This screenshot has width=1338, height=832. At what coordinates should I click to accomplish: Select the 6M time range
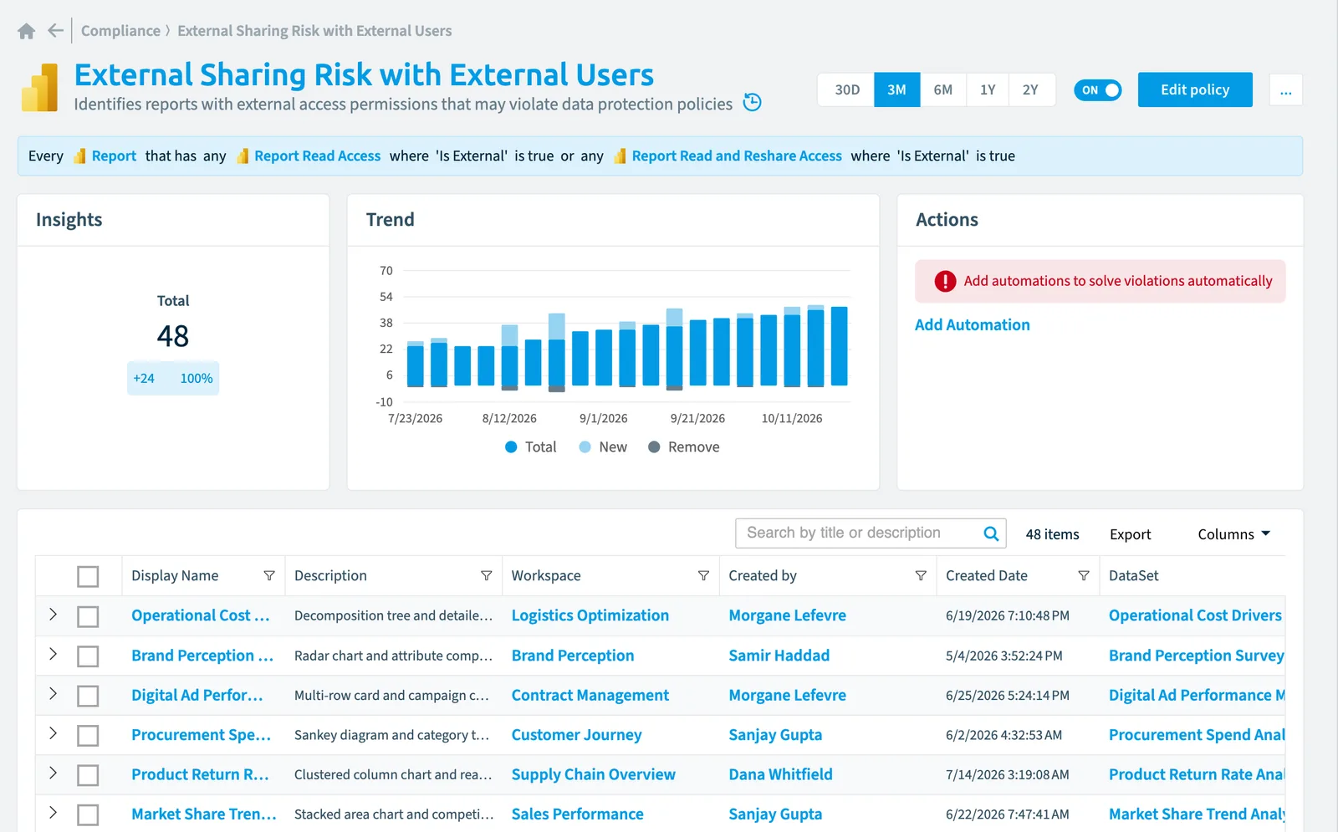pos(942,89)
